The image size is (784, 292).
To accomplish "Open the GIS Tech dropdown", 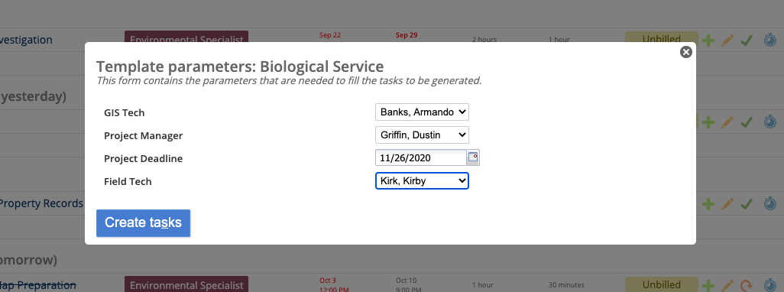I will click(x=422, y=112).
